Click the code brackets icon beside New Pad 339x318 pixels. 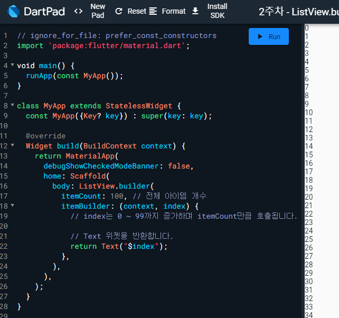pos(78,11)
